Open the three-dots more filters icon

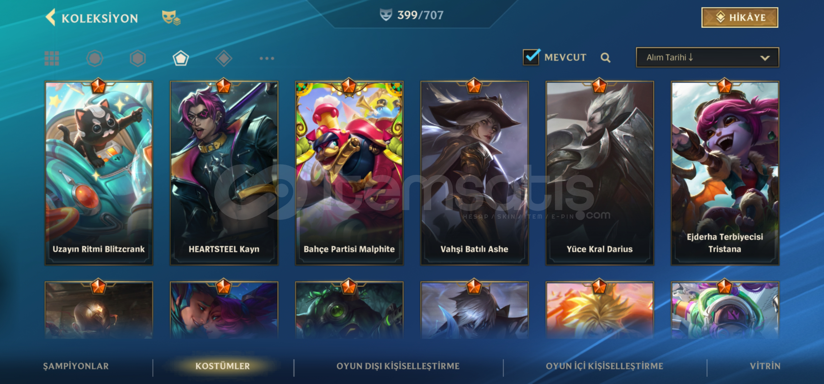coord(267,58)
